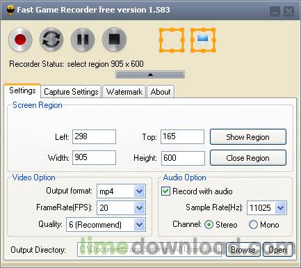Minimize the Fast Game Recorder window
301x268 pixels.
click(x=275, y=11)
